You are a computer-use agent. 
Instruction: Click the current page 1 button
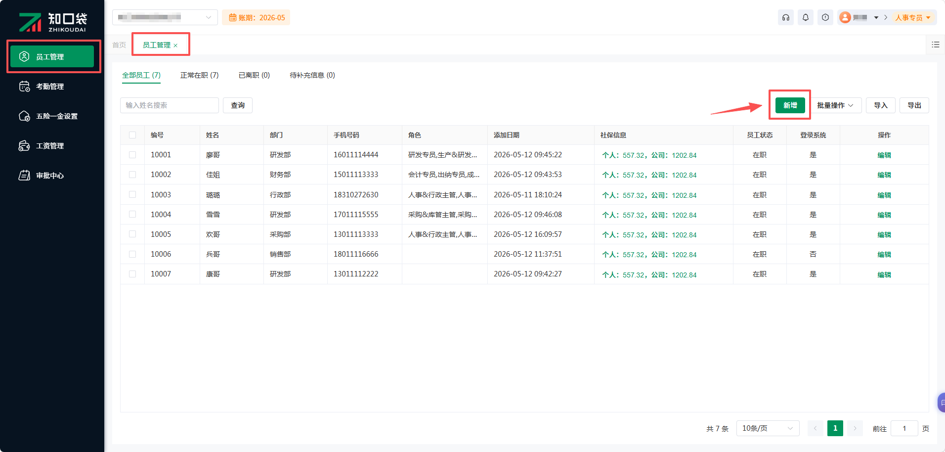click(835, 428)
